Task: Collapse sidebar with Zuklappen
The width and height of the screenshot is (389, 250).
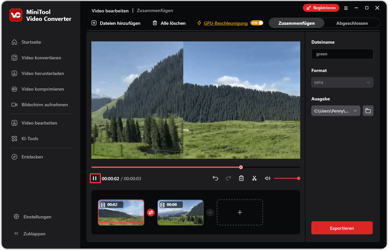Action: click(30, 234)
